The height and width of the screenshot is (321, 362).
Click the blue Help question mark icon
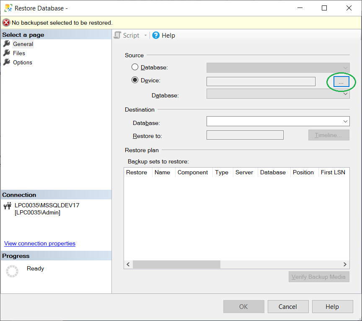pos(156,36)
